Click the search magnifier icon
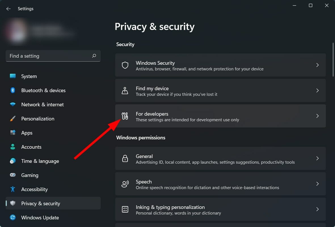This screenshot has height=227, width=335. pos(94,56)
